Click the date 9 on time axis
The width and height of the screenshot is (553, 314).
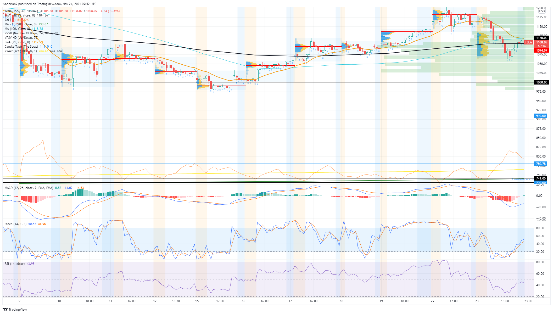[x=20, y=301]
